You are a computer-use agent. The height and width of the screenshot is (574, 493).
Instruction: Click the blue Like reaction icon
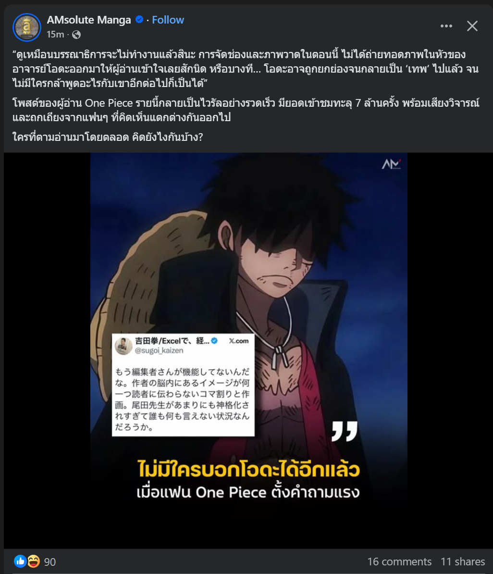pos(20,561)
